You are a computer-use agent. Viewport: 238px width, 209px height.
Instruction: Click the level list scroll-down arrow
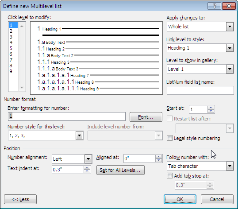pos(22,88)
